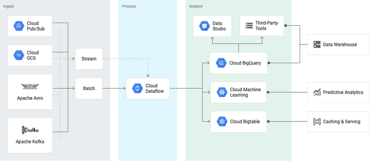
Task: Click the Batch box
Action: tap(89, 88)
